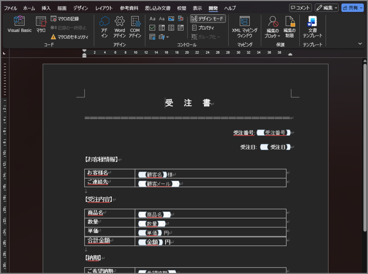Screen dimensions: 368x274
Task: Start Record Macro (マクロの記録)
Action: pyautogui.click(x=65, y=19)
